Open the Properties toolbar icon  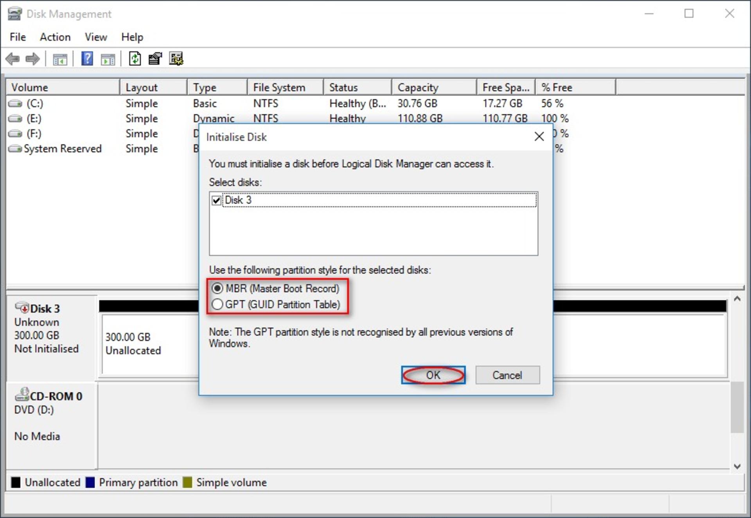155,59
